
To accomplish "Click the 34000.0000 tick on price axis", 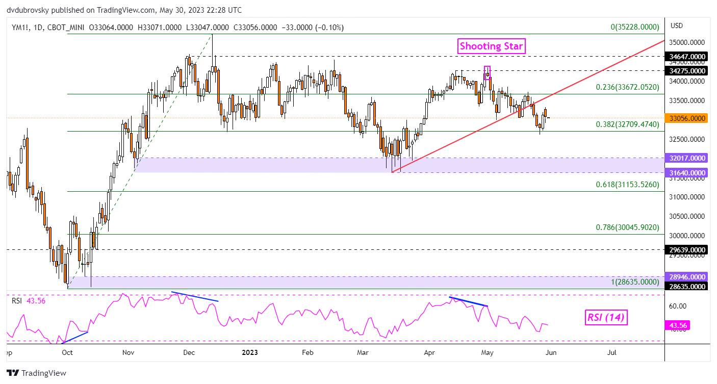I will click(x=688, y=81).
